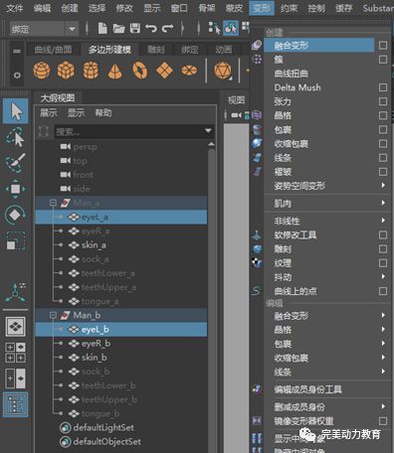
Task: Choose the Paint selection tool
Action: 15,163
